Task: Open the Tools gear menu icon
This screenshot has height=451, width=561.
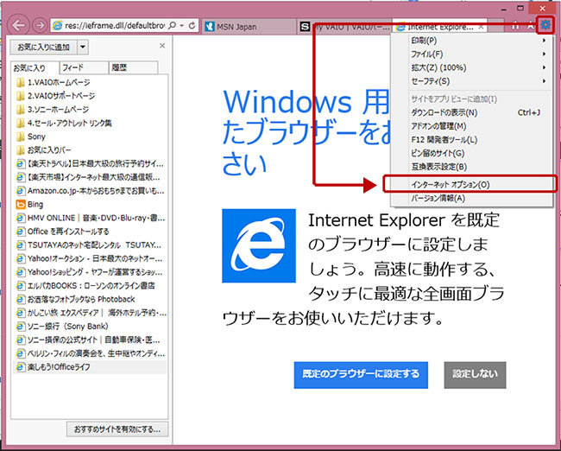Action: pos(545,25)
